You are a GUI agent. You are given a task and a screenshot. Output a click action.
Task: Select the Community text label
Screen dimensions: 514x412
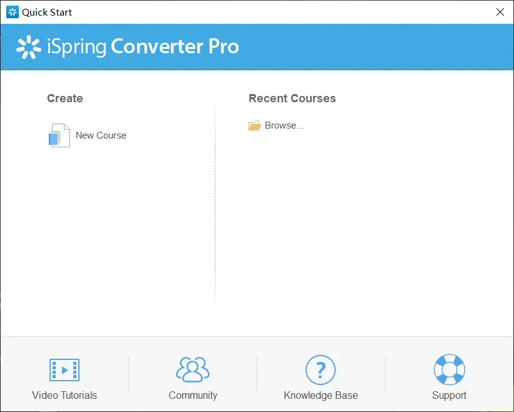(193, 395)
